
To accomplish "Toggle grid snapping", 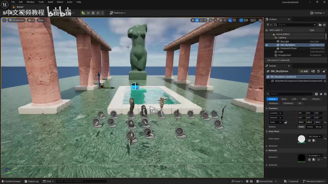I will point(221,20).
